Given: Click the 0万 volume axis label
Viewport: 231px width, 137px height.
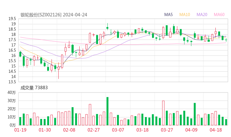Looking at the screenshot, I should [13, 125].
